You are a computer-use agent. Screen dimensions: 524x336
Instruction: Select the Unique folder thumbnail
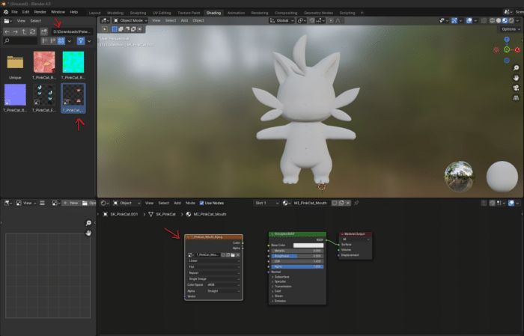(x=15, y=66)
